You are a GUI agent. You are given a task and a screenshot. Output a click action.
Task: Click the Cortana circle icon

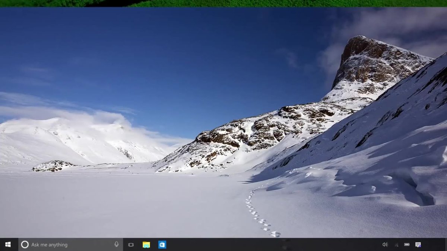tap(25, 245)
